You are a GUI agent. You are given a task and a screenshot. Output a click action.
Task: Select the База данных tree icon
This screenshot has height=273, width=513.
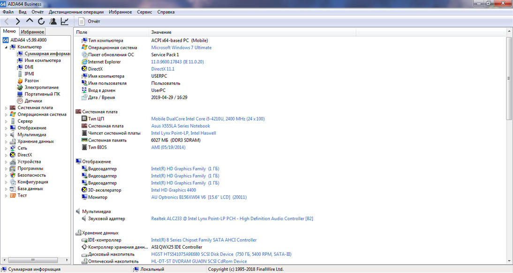[13, 189]
